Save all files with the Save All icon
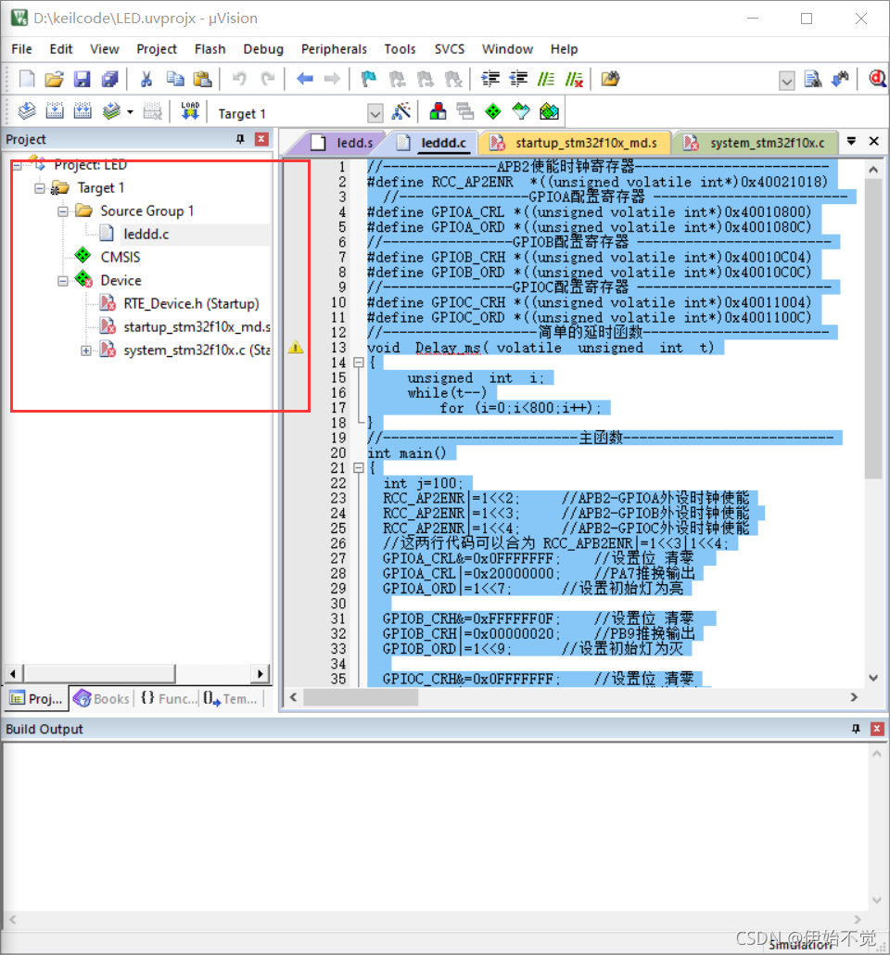Image resolution: width=890 pixels, height=955 pixels. click(109, 79)
